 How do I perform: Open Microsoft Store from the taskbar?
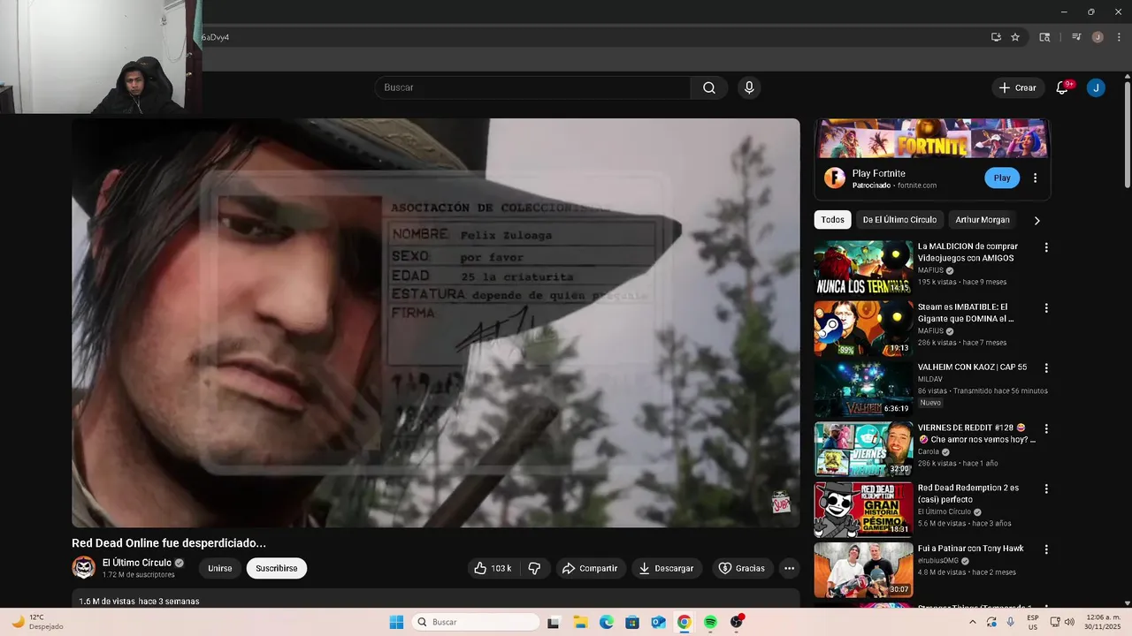click(x=632, y=622)
